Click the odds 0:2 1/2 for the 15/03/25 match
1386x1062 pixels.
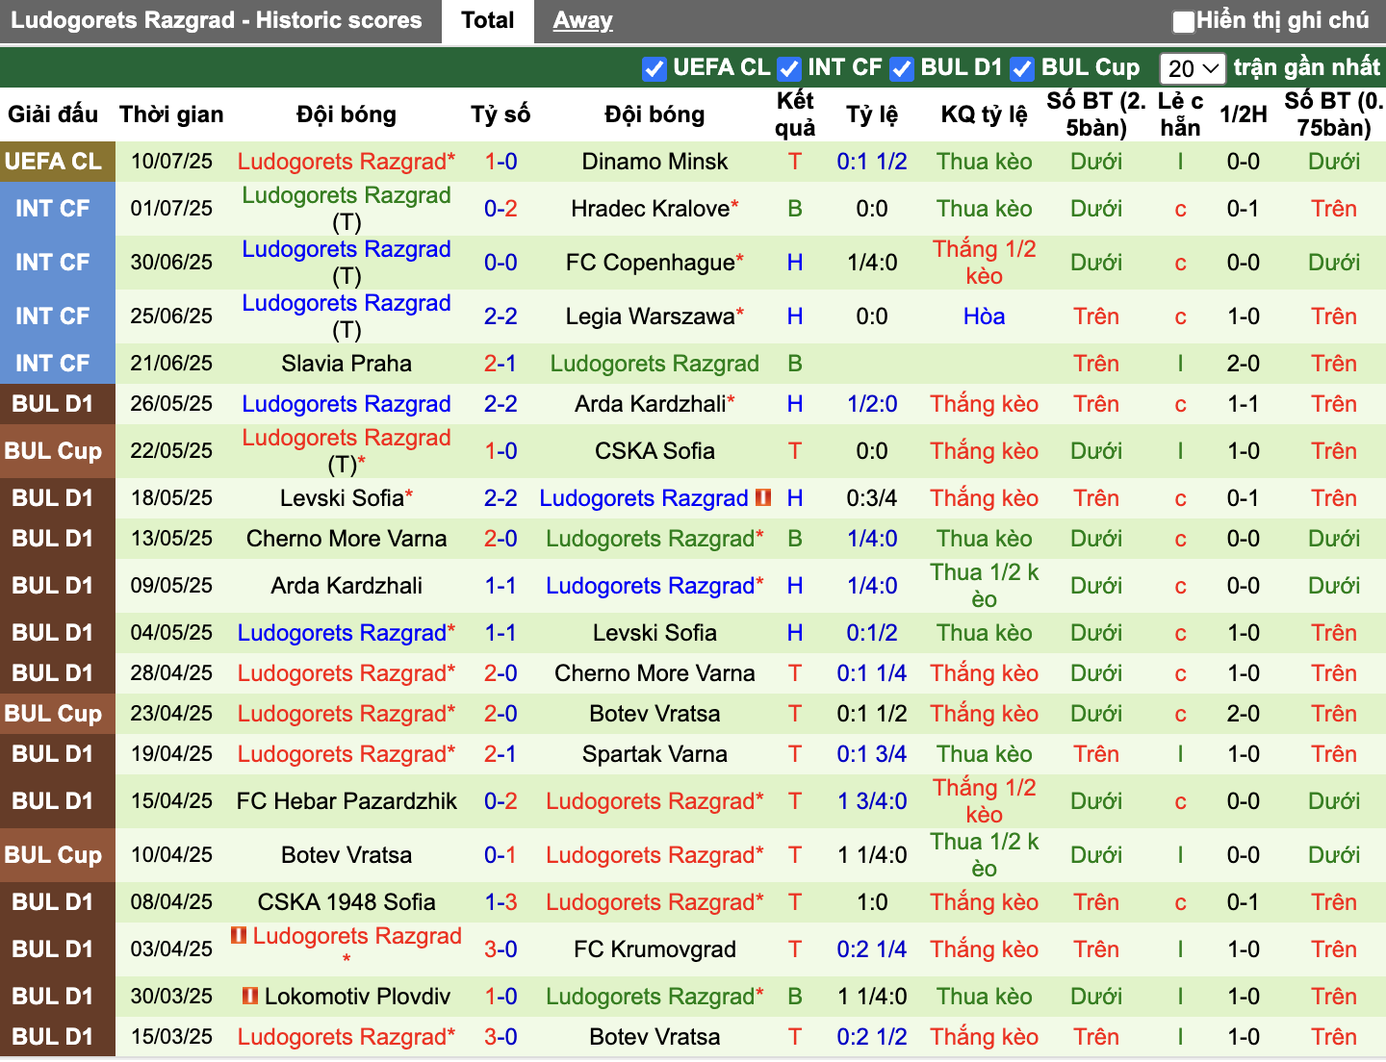[872, 1037]
